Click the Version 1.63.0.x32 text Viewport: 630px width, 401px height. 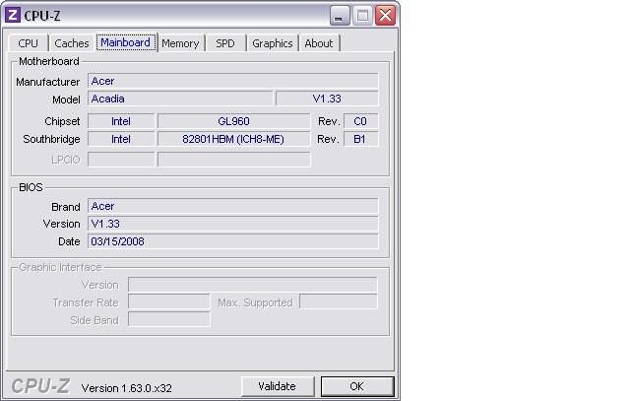[x=127, y=388]
